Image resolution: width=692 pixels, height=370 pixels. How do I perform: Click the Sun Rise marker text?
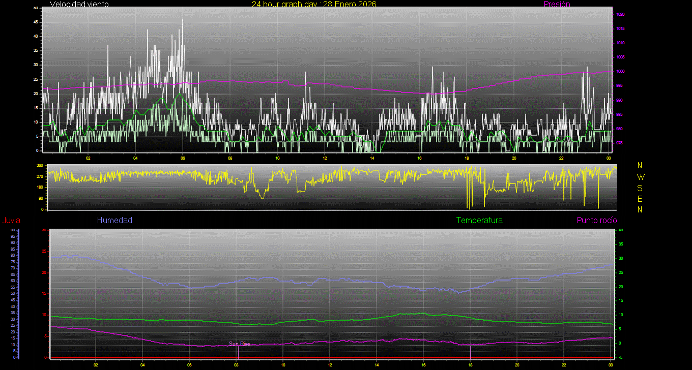point(239,344)
